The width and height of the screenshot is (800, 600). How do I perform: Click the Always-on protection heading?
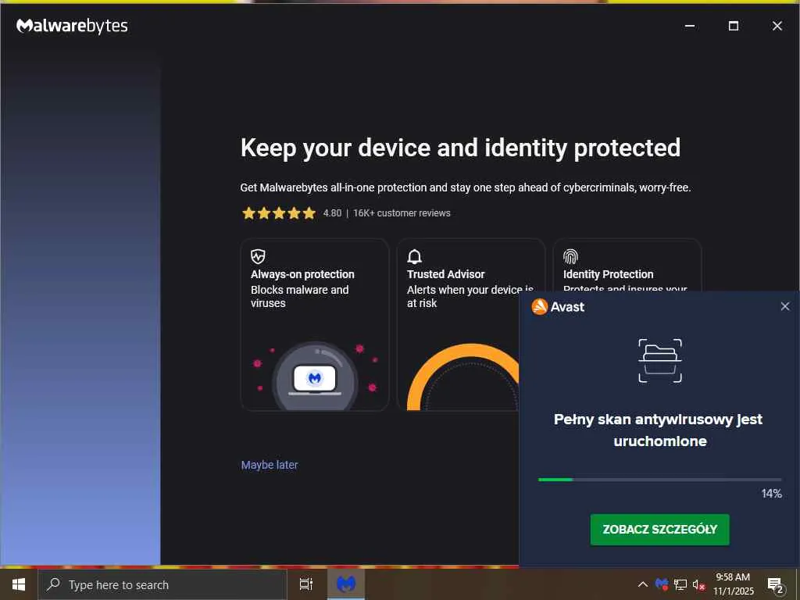pyautogui.click(x=302, y=274)
